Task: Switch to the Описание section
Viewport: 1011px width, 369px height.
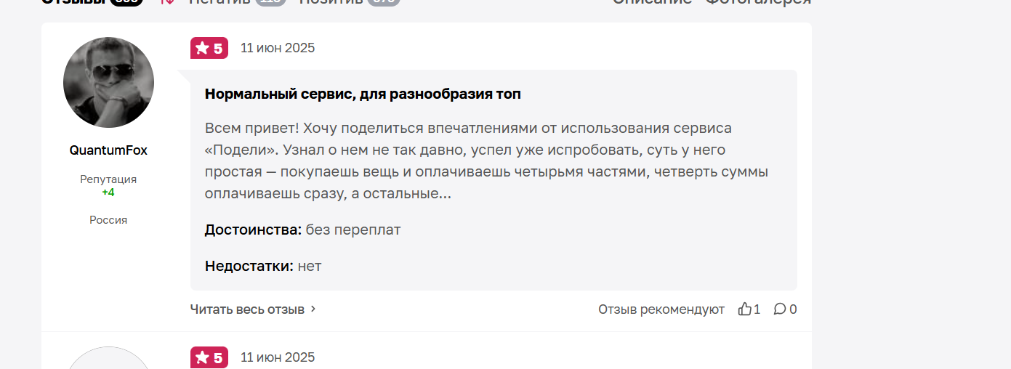Action: (652, 2)
